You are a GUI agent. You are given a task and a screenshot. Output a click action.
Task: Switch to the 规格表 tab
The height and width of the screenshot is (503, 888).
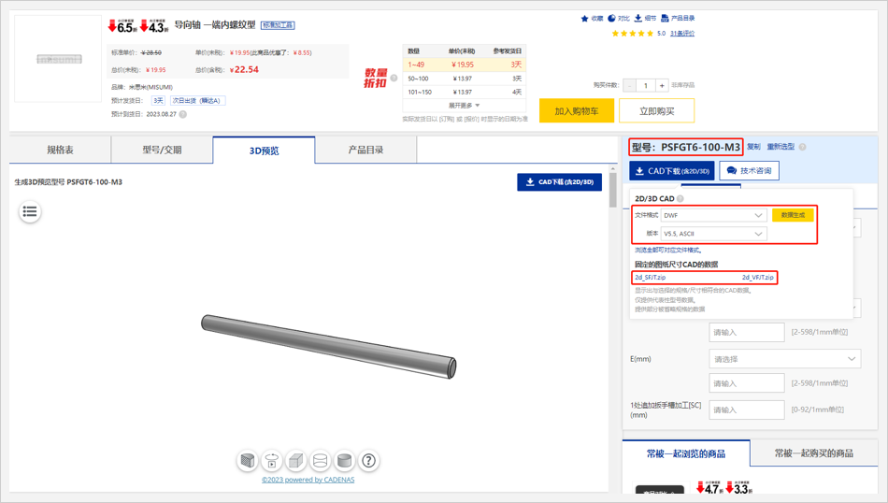click(61, 150)
